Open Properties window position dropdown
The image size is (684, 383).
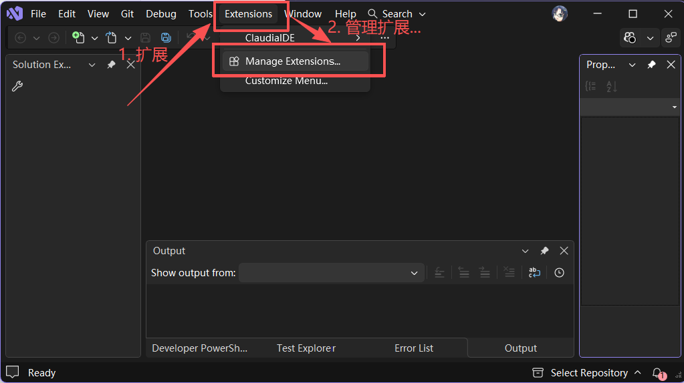[632, 65]
